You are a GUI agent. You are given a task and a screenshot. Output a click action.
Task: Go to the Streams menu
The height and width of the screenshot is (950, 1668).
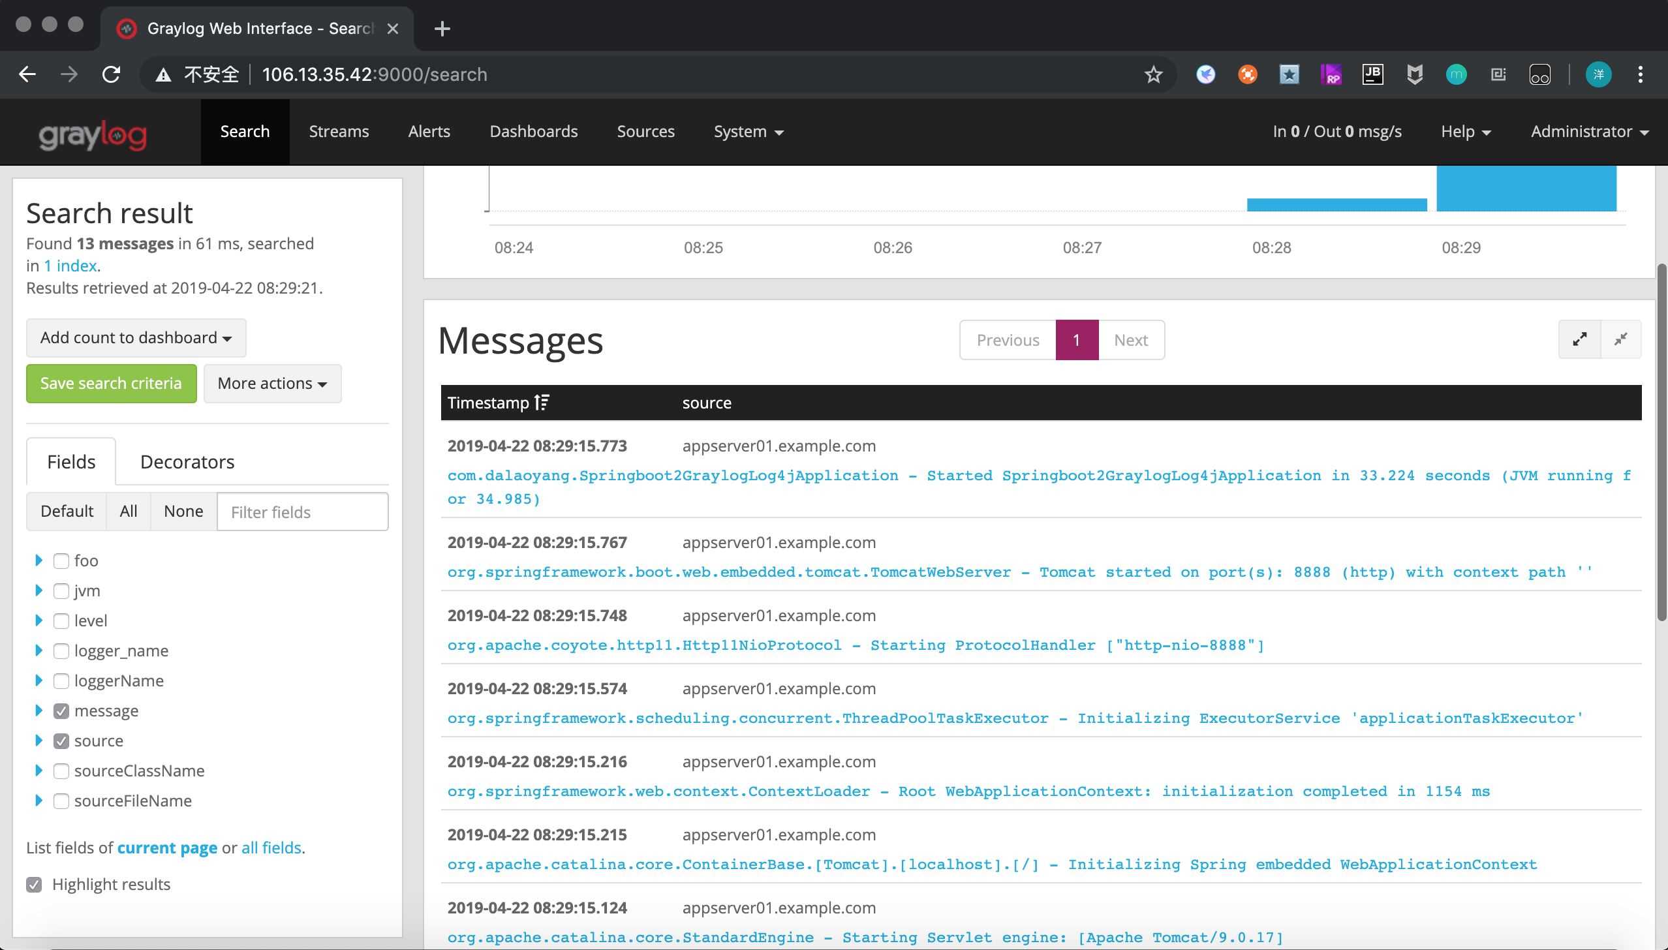pyautogui.click(x=339, y=132)
